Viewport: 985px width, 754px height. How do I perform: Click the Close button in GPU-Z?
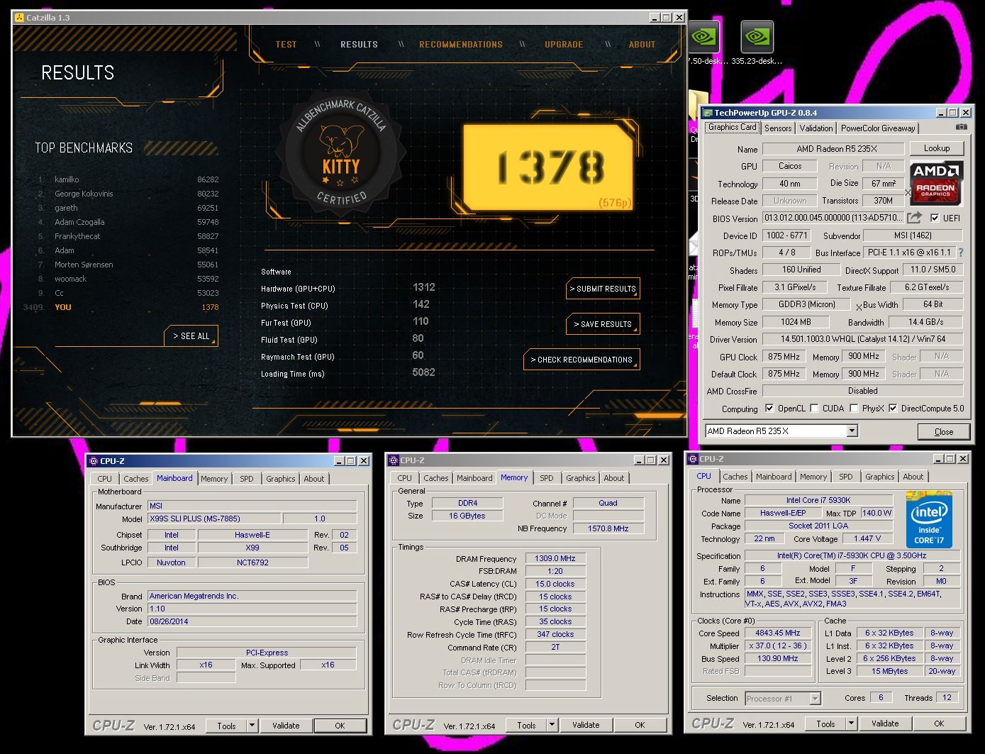click(944, 432)
